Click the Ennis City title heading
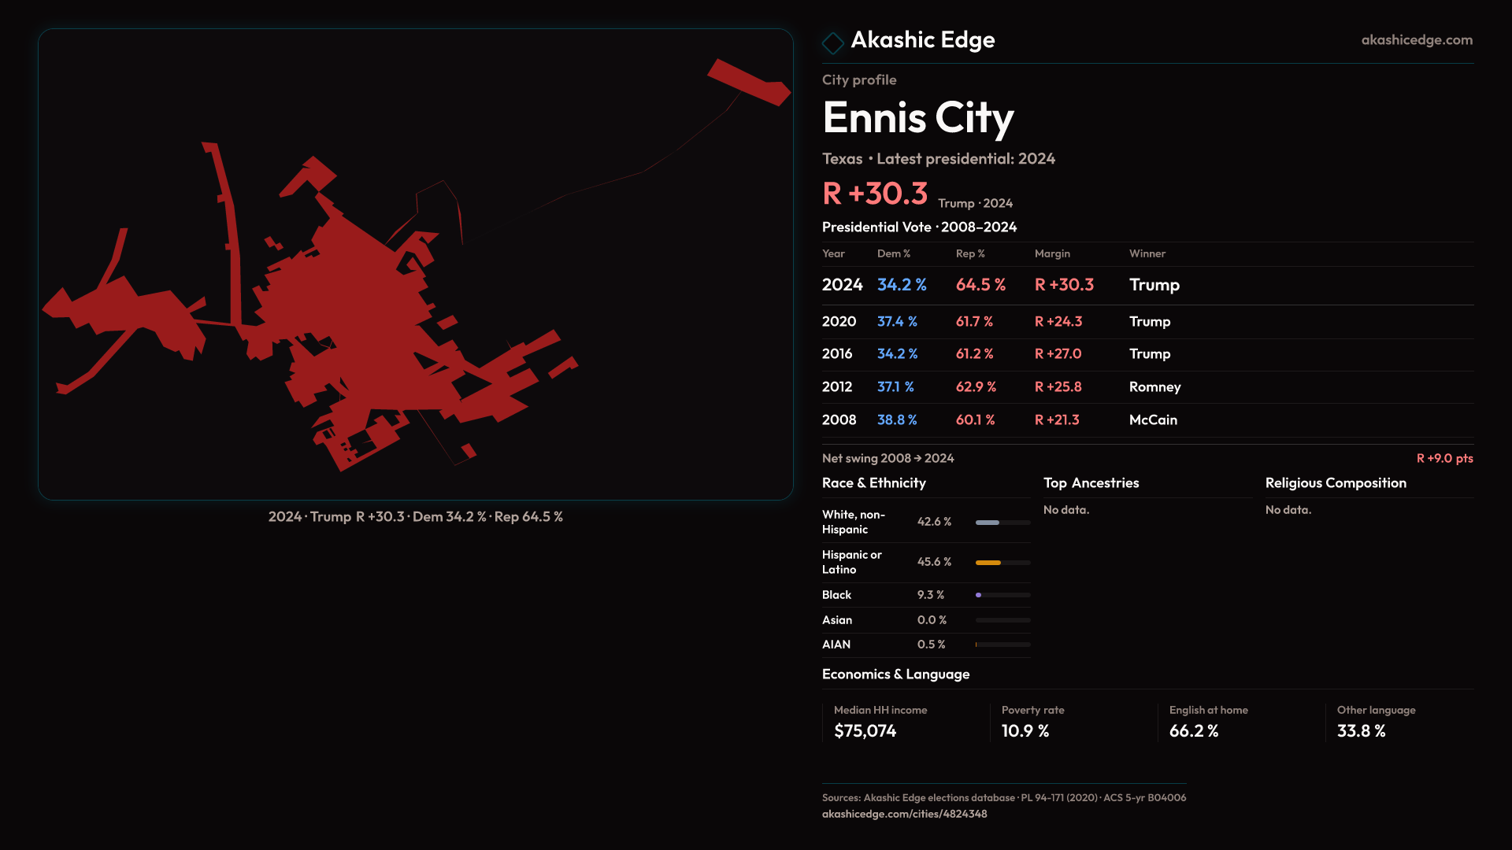 [x=917, y=118]
